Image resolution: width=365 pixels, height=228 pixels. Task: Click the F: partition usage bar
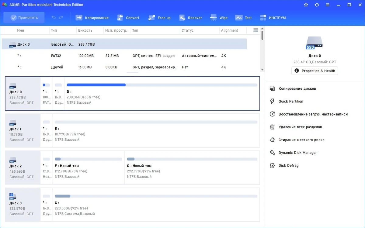88,159
